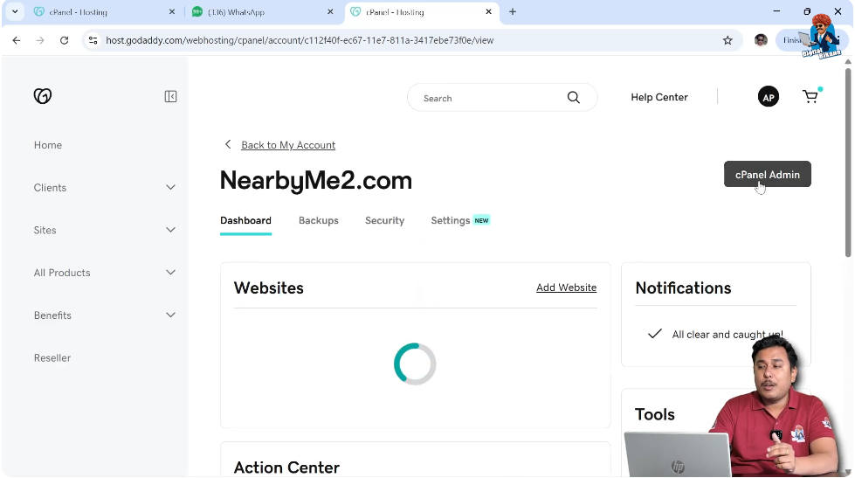Close the active cPanel - Hosting tab
Viewport: 855px width, 478px height.
[x=488, y=11]
